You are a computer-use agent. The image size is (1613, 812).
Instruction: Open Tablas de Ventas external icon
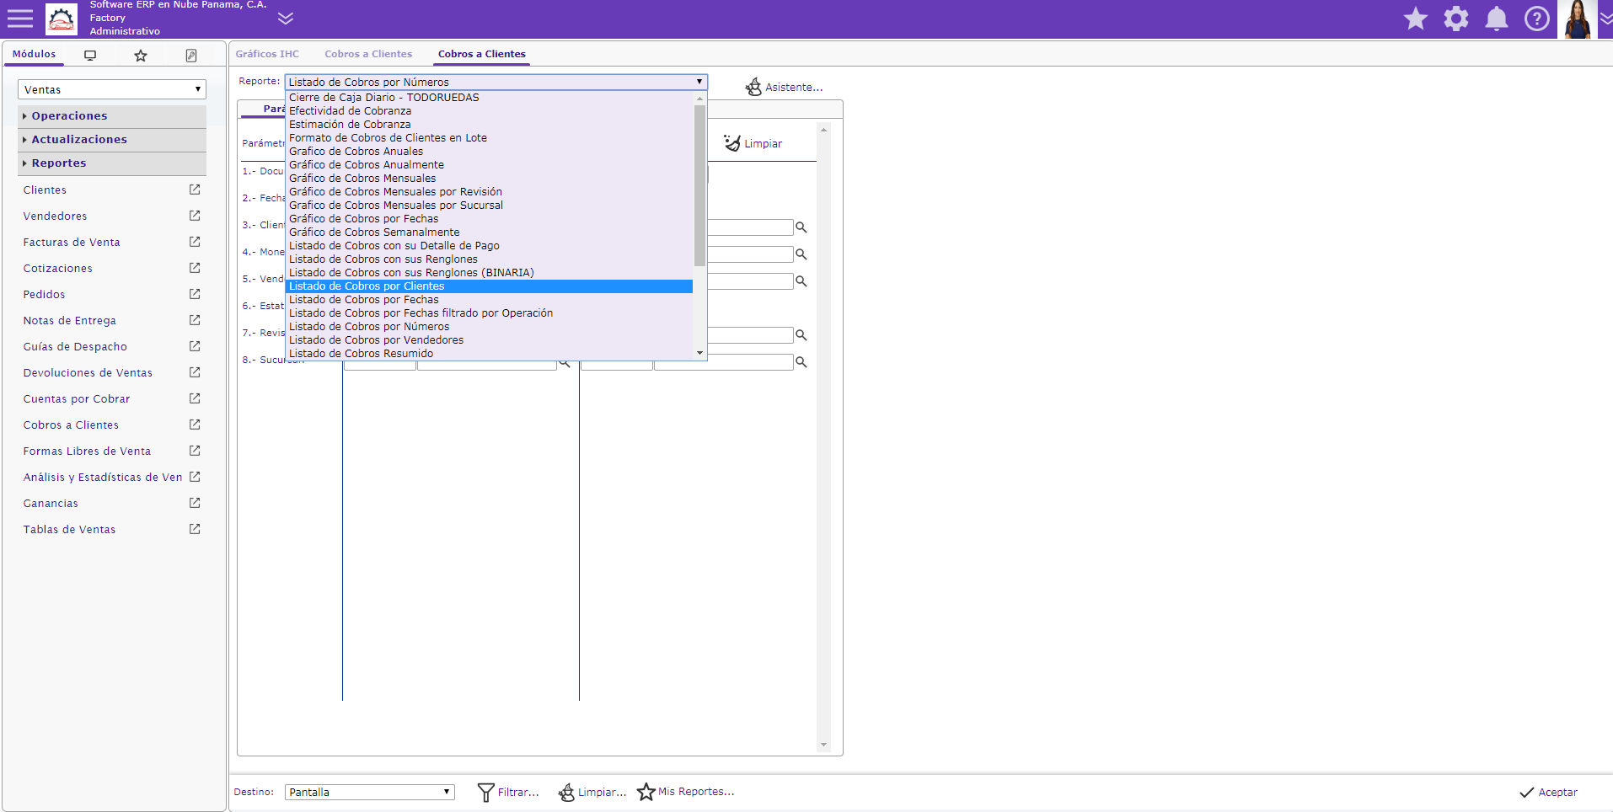point(195,529)
